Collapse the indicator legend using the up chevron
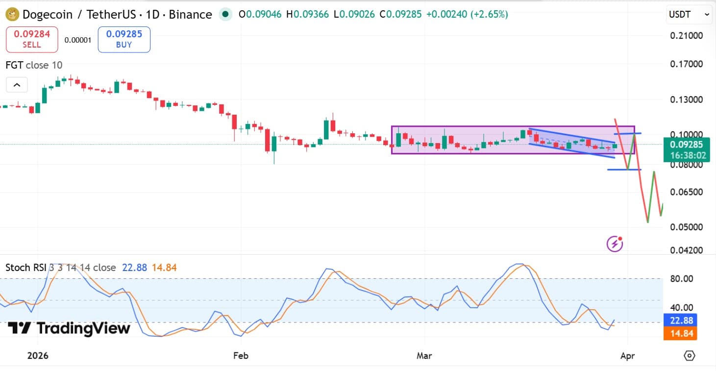The height and width of the screenshot is (371, 716). (x=17, y=84)
